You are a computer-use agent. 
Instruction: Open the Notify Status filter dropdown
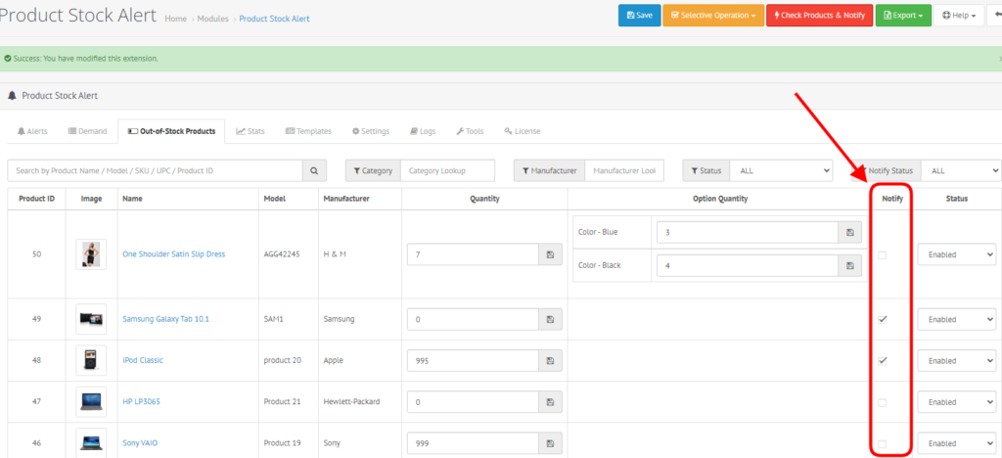click(962, 170)
